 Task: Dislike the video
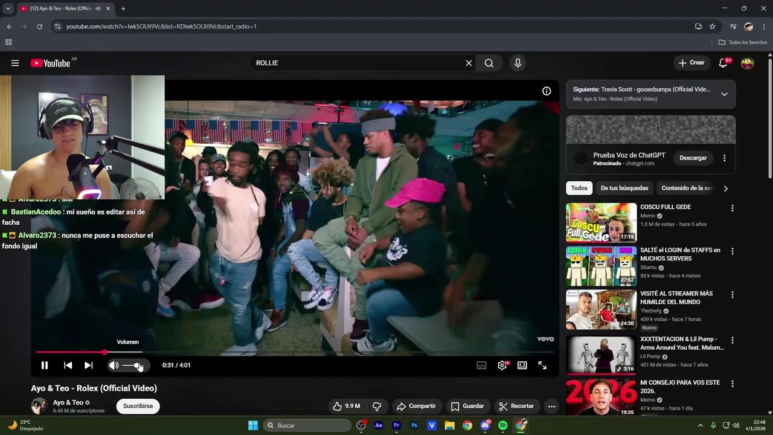(377, 406)
